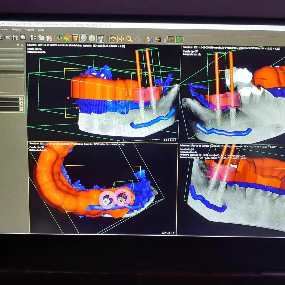Screen dimensions: 285x285
Task: Select the green shield icon
Action: [x=60, y=38]
